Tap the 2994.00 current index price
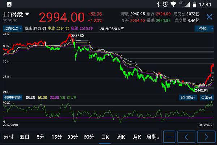217x145 pixels. [x=62, y=17]
